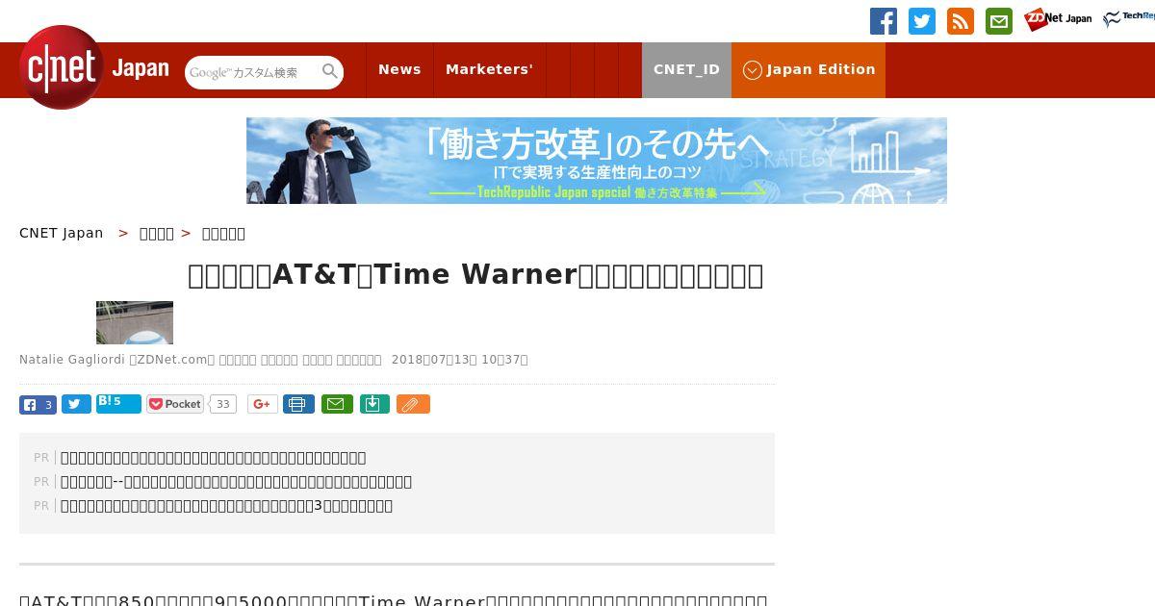The image size is (1155, 606).
Task: Open the ZDNet Japan logo link
Action: point(1058,19)
